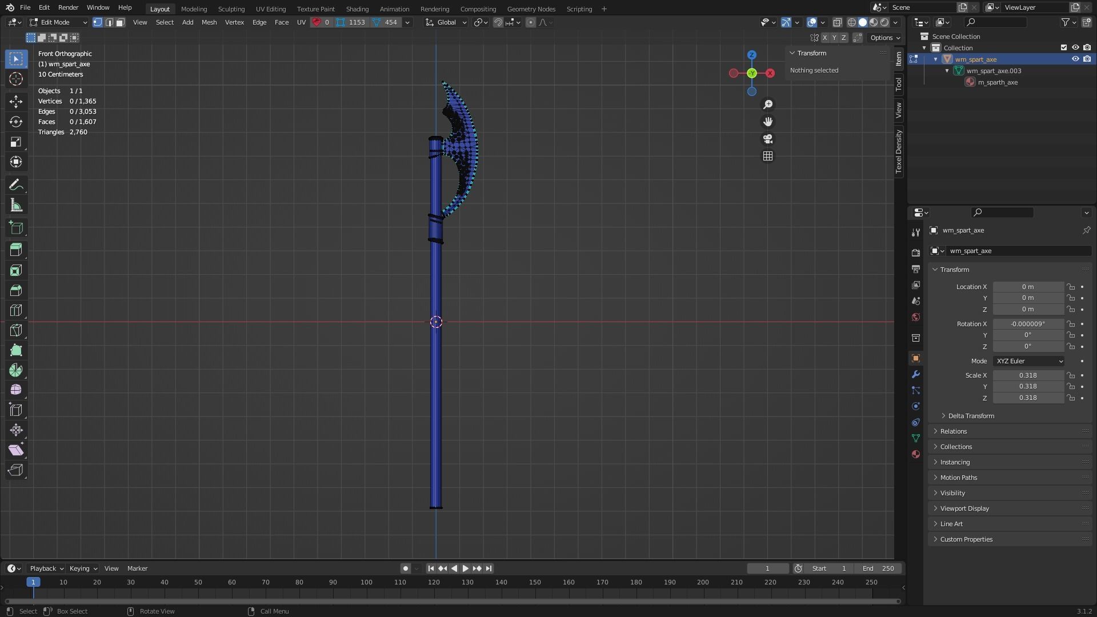Screen dimensions: 1097x617
Task: Select the Add Cube tool
Action: 16,228
